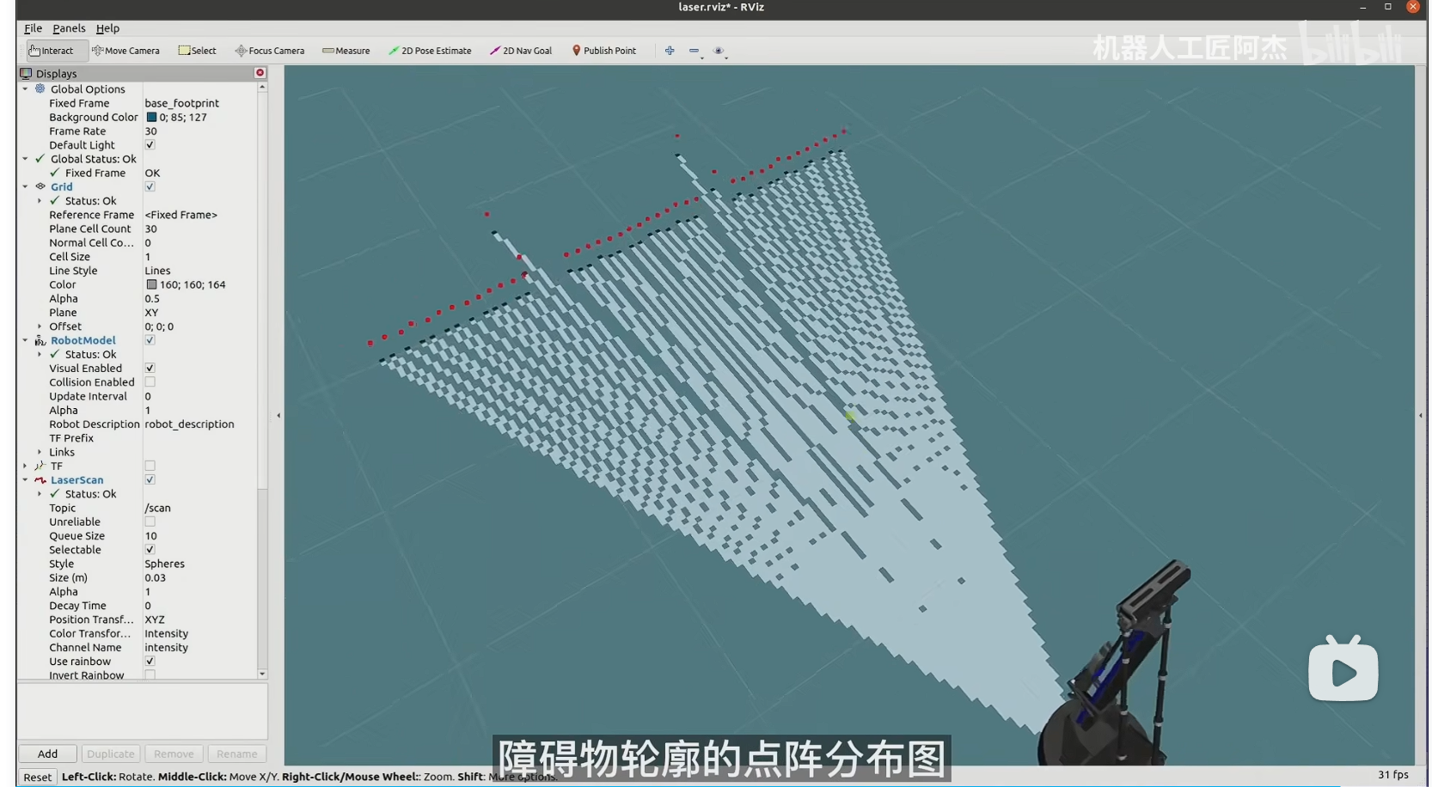The image size is (1432, 787).
Task: Click the LaserScan Topic /scan value
Action: [x=158, y=508]
